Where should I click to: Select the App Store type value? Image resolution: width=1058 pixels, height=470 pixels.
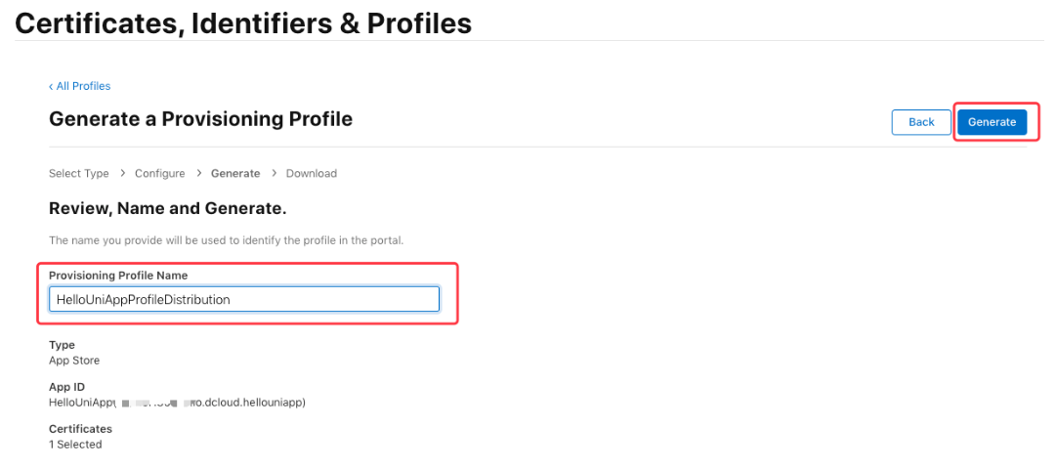[74, 360]
